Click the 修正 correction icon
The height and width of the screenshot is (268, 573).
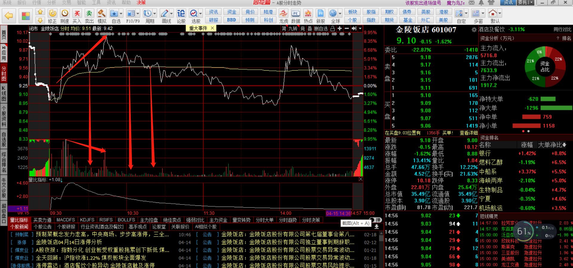[x=53, y=13]
